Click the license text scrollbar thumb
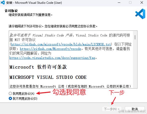 click(x=135, y=37)
